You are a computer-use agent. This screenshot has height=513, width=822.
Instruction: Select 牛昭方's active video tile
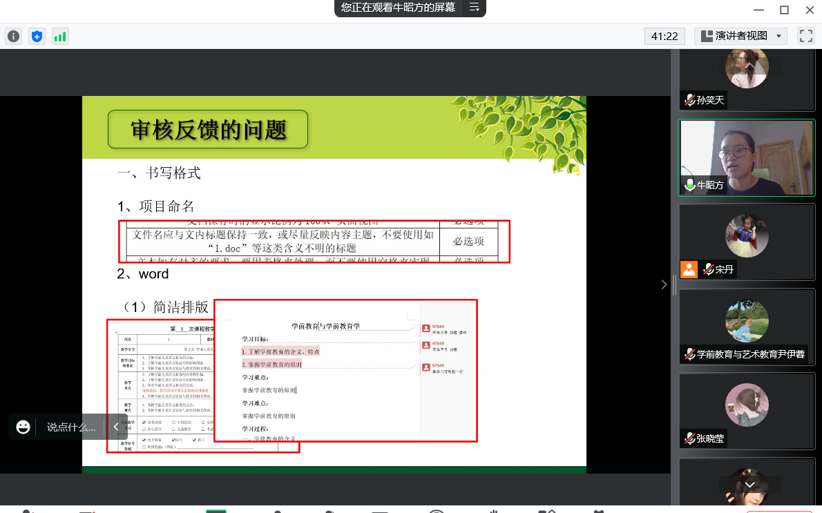click(747, 157)
